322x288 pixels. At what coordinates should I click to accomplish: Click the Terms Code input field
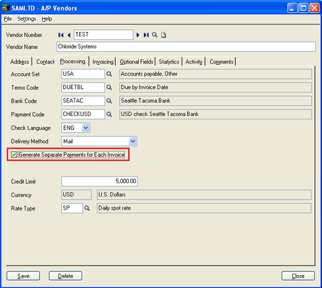coord(83,88)
